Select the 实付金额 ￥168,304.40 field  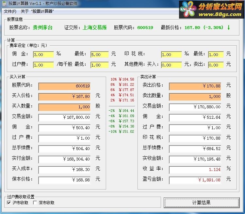tap(64, 159)
